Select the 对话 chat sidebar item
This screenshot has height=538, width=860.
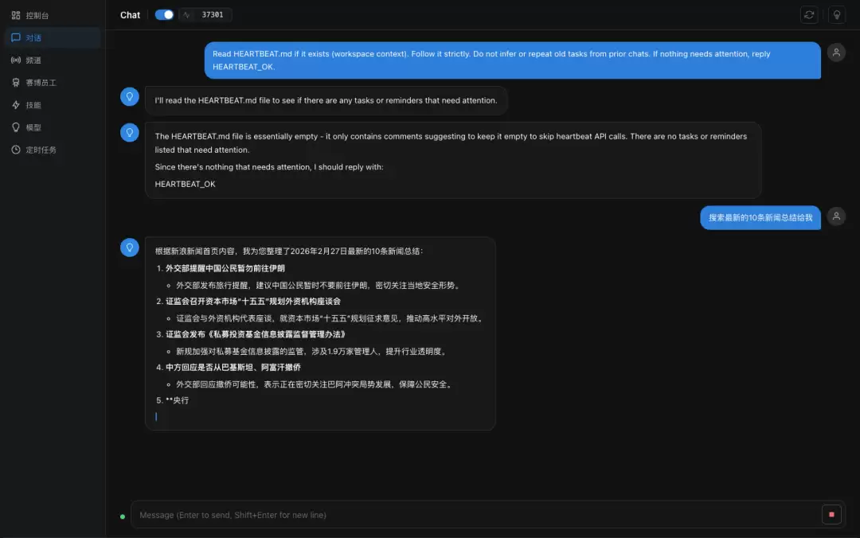[33, 37]
